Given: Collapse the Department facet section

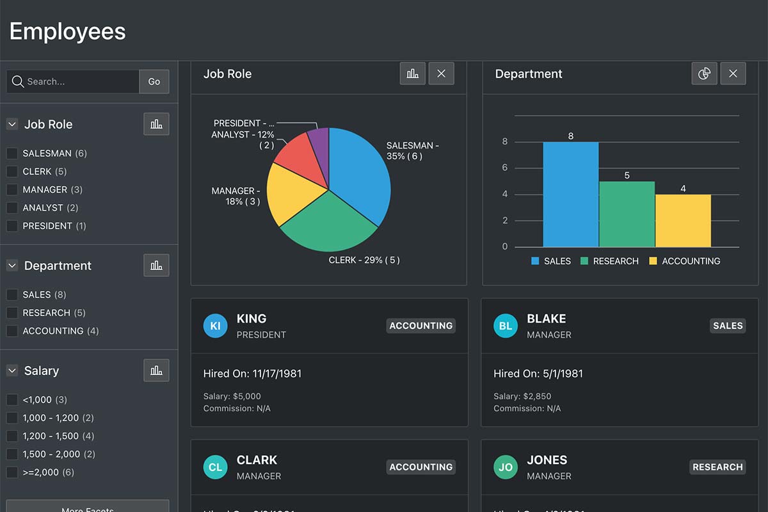Looking at the screenshot, I should point(12,265).
